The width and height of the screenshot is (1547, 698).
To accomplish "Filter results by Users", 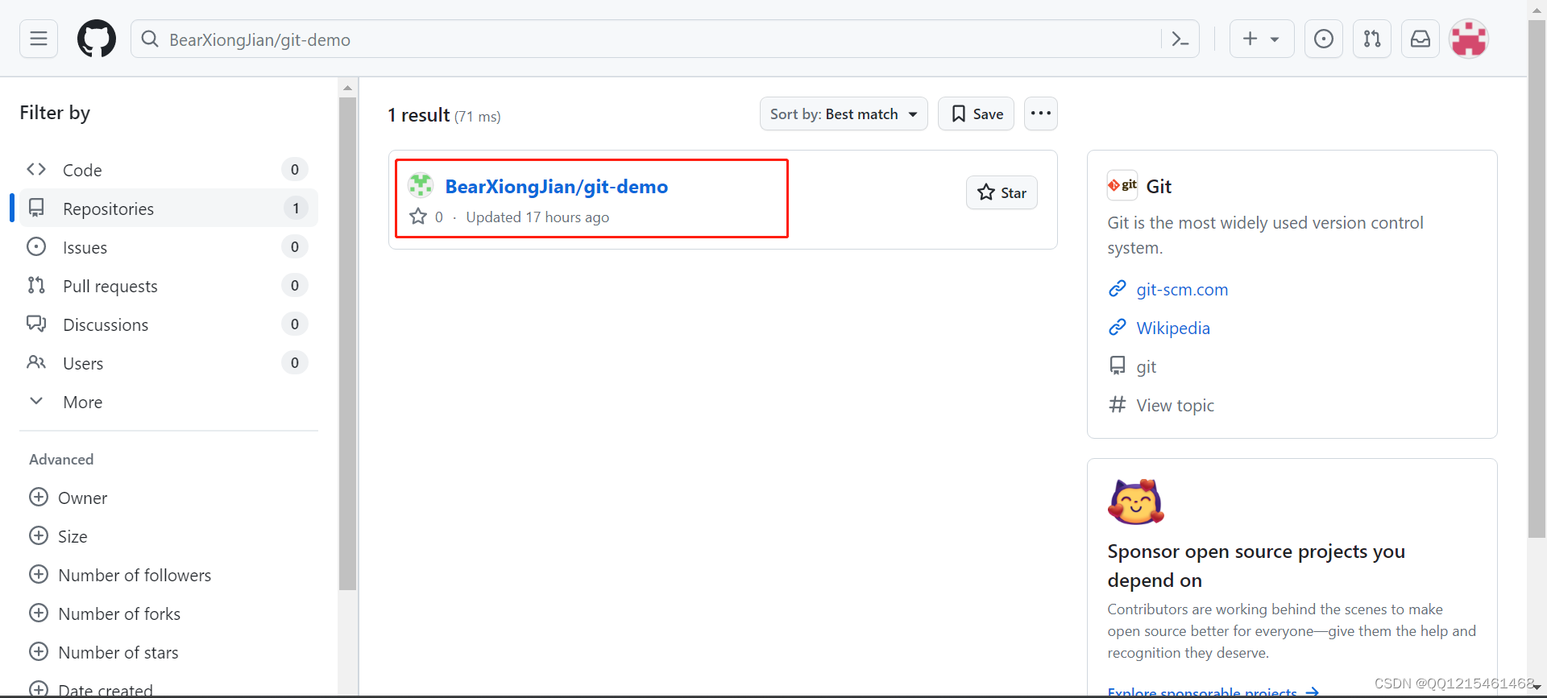I will pos(168,363).
